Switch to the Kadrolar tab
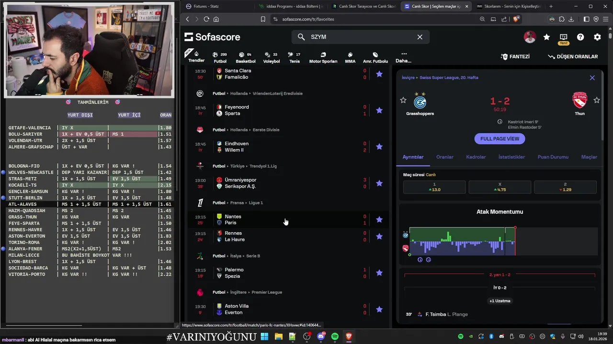This screenshot has width=613, height=344. pos(476,157)
